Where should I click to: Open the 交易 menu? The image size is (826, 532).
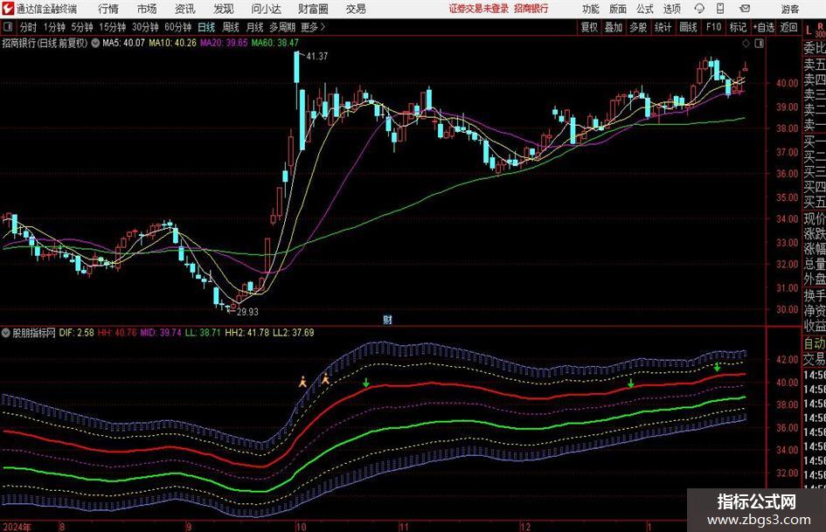pos(356,9)
